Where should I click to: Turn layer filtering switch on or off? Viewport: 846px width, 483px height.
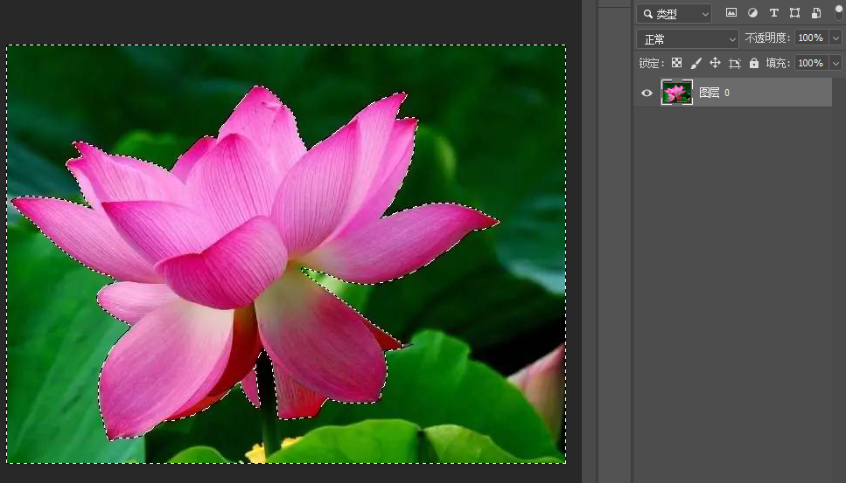pyautogui.click(x=838, y=12)
